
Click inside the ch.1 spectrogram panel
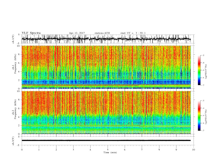106,67
